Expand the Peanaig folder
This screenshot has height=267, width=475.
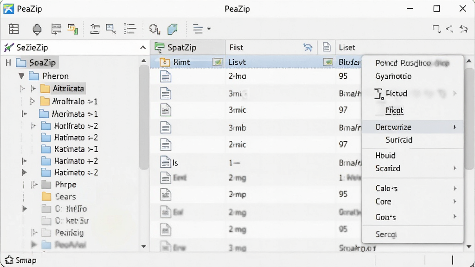34,233
